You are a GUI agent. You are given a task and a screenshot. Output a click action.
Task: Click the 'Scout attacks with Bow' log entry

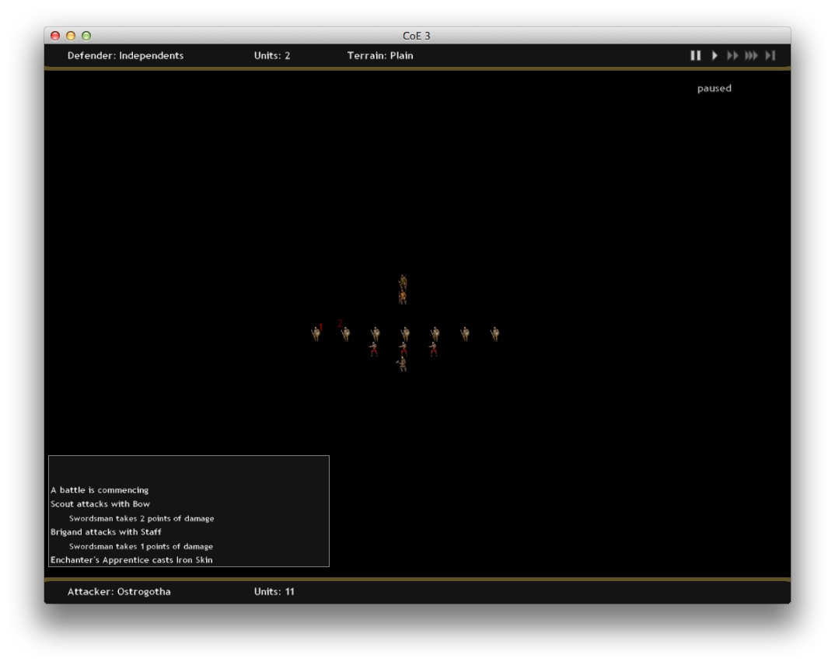pyautogui.click(x=100, y=504)
